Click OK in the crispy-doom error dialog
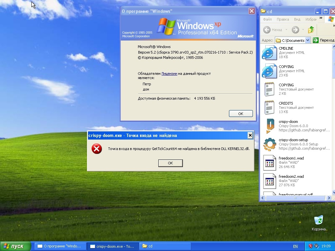335x251 pixels. pyautogui.click(x=170, y=163)
